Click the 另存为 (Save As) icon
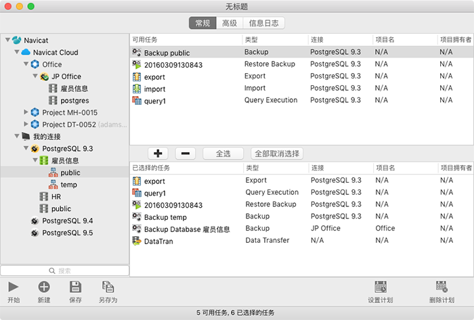474x320 pixels. [108, 287]
